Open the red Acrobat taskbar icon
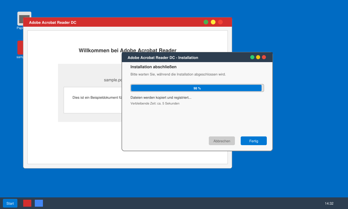 click(x=27, y=203)
